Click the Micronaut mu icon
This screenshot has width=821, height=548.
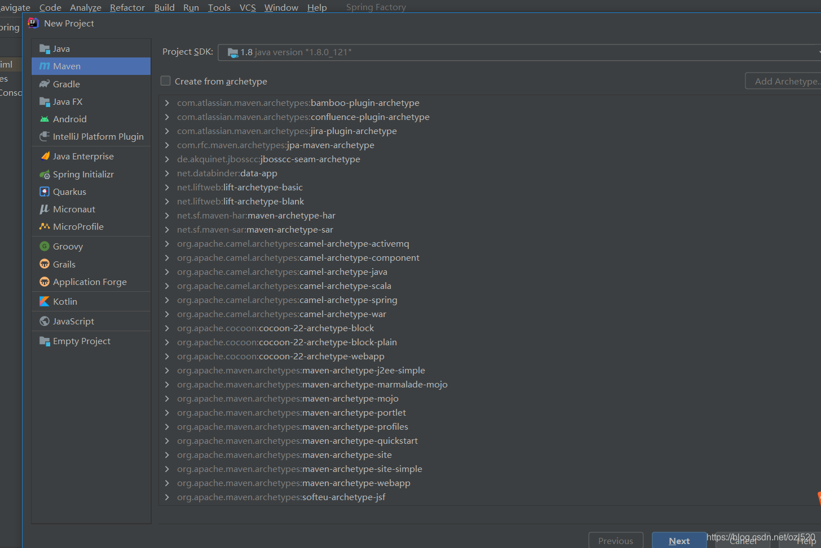45,210
